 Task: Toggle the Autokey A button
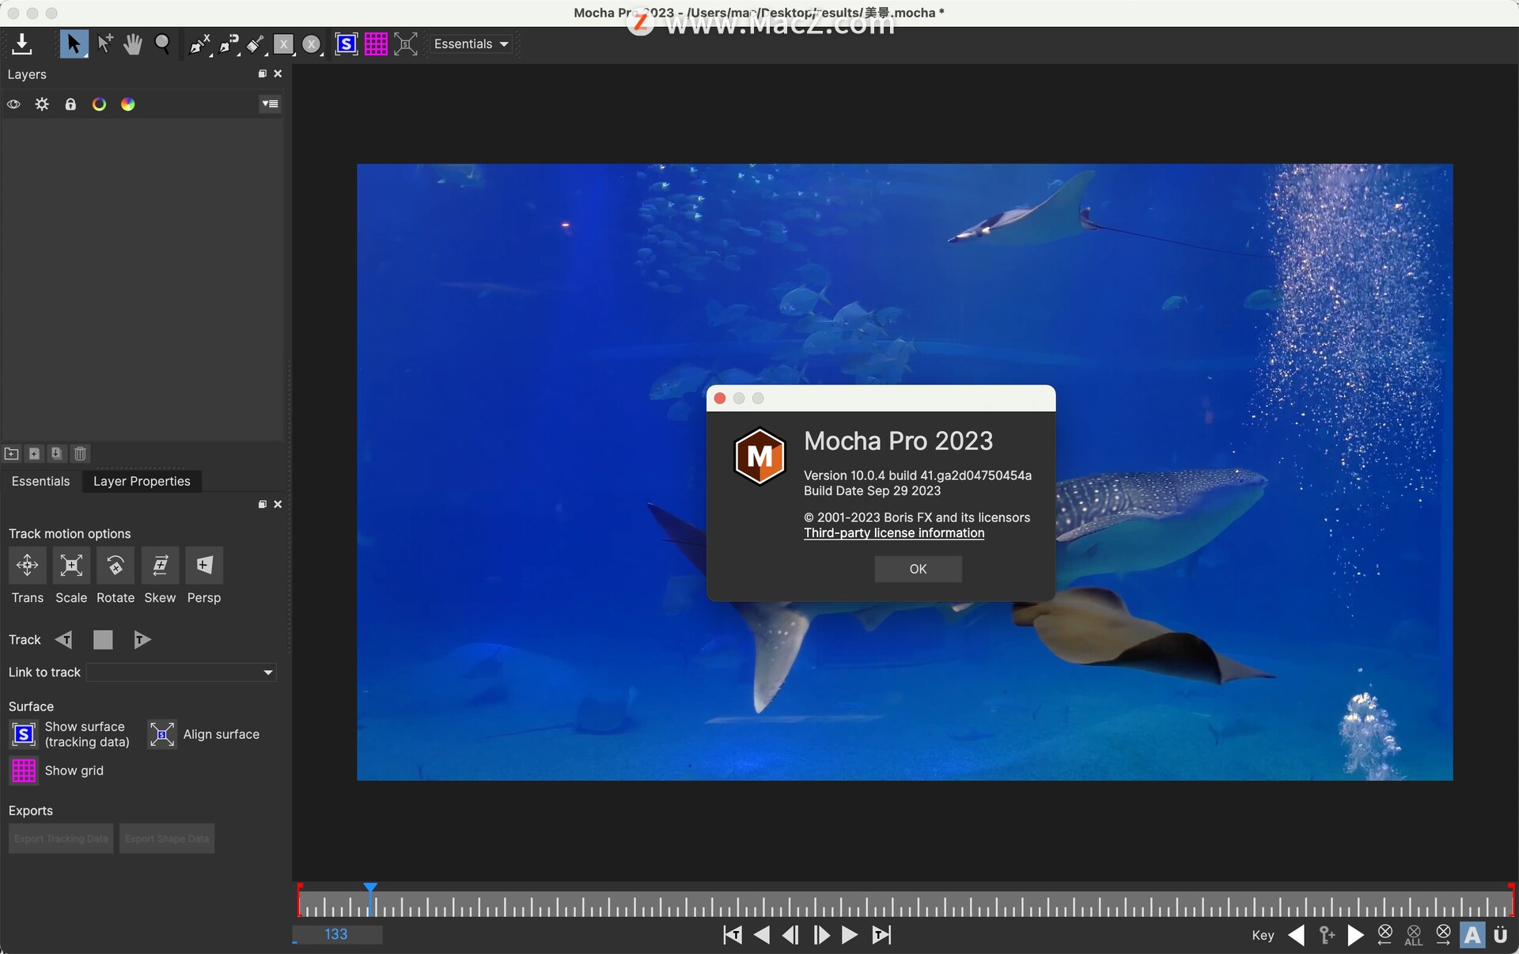1472,935
